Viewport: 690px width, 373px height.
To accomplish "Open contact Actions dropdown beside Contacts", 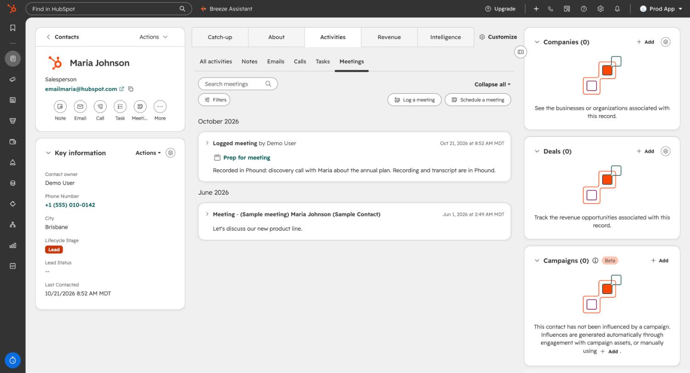I will tap(154, 37).
